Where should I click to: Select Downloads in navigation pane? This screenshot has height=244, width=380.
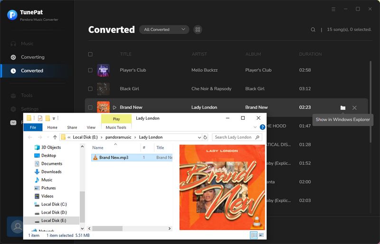48,172
